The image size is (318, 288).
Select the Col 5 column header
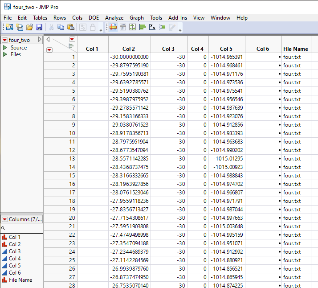point(226,49)
